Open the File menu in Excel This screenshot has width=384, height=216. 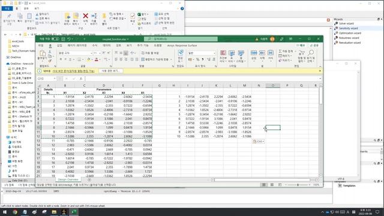pyautogui.click(x=41, y=46)
